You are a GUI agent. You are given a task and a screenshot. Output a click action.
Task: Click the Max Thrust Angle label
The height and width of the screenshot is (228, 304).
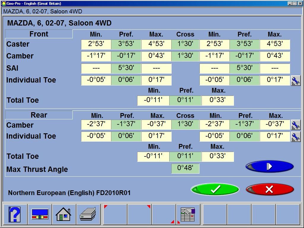pyautogui.click(x=37, y=170)
